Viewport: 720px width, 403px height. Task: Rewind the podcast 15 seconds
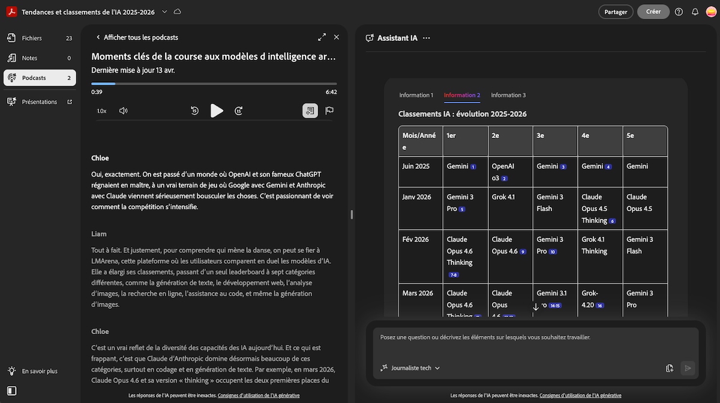pos(194,110)
